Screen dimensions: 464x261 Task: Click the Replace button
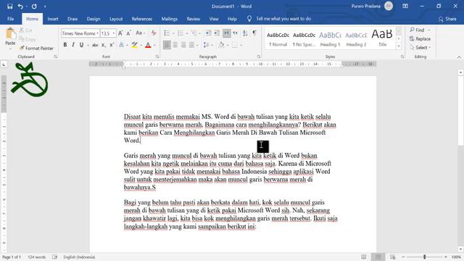(x=420, y=38)
